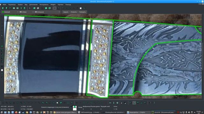Toggle the white square snap icon in bottom toolbar
The image size is (204, 114).
click(x=57, y=103)
